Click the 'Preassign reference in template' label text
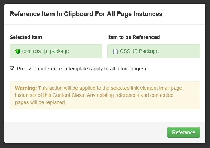210x148 pixels. 52,69
